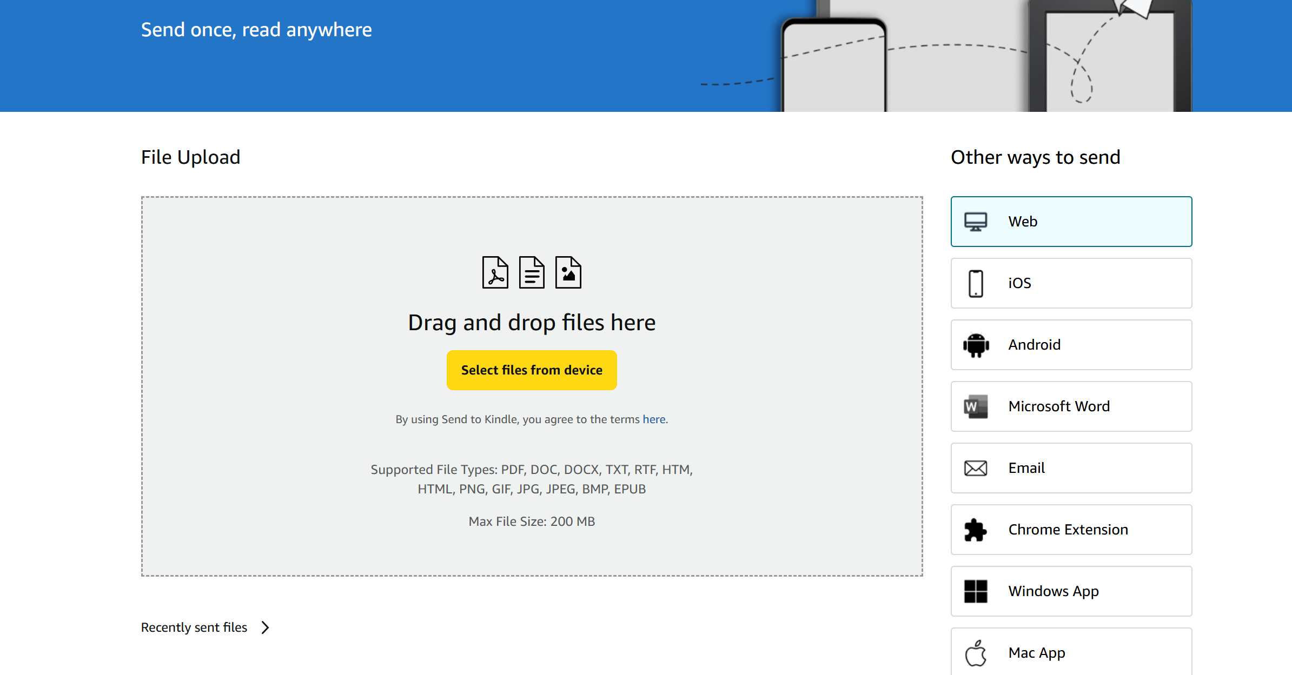
Task: Open the Email sending option
Action: [x=1071, y=468]
